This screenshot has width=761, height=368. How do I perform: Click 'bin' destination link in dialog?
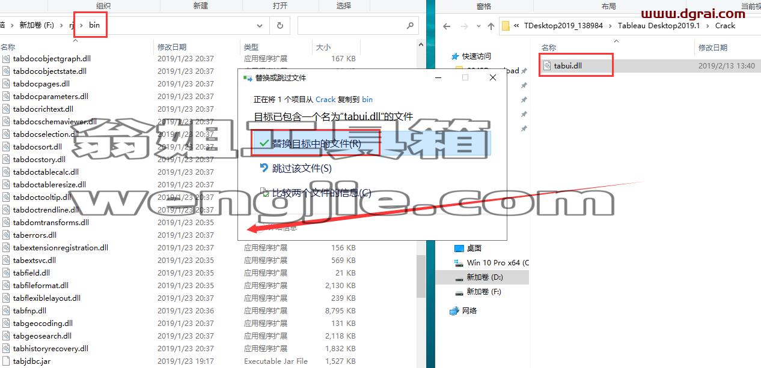coord(367,100)
